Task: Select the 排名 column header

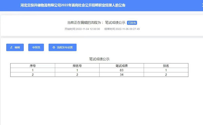Action: 166,66
